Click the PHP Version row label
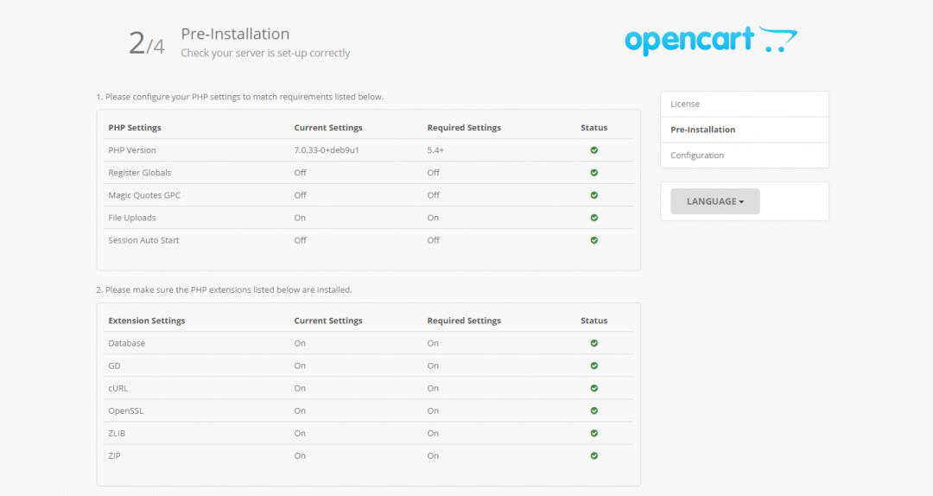933x496 pixels. click(132, 150)
